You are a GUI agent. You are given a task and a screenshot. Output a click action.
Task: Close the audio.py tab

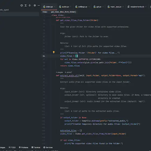click(71, 7)
